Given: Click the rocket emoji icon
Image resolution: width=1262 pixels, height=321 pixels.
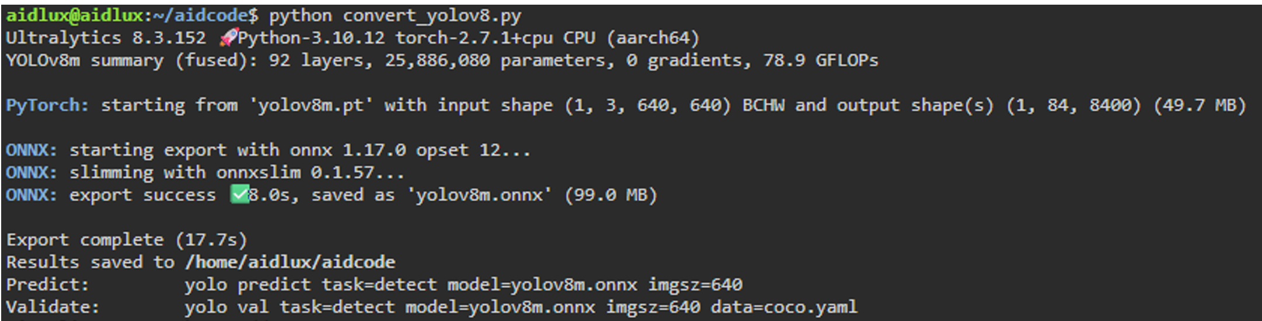Looking at the screenshot, I should (228, 38).
